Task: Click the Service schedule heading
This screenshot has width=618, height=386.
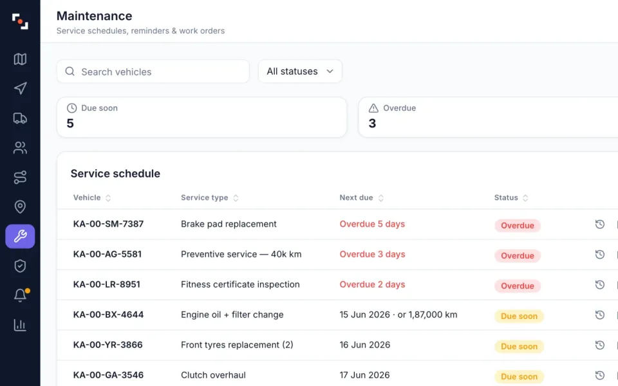Action: 115,174
